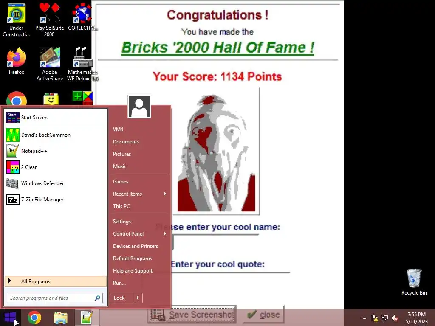The height and width of the screenshot is (326, 435).
Task: Expand All Programs list
Action: 56,281
